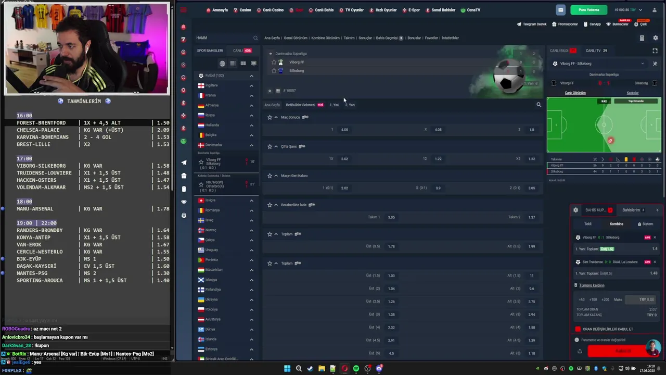This screenshot has height=375, width=666.
Task: Click the share icon in bet slip
Action: [x=579, y=351]
